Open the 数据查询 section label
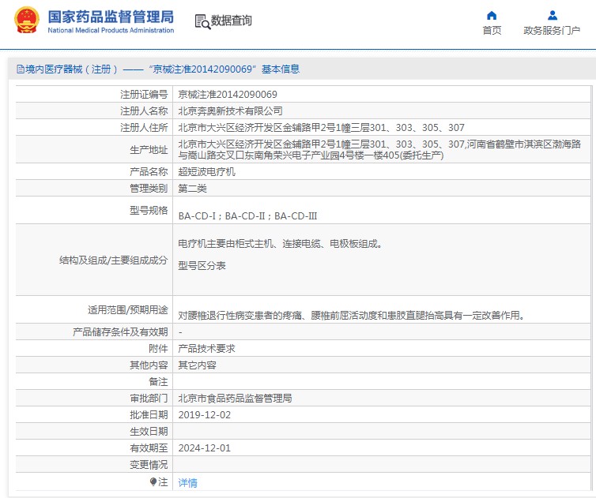The width and height of the screenshot is (596, 498). coord(231,21)
